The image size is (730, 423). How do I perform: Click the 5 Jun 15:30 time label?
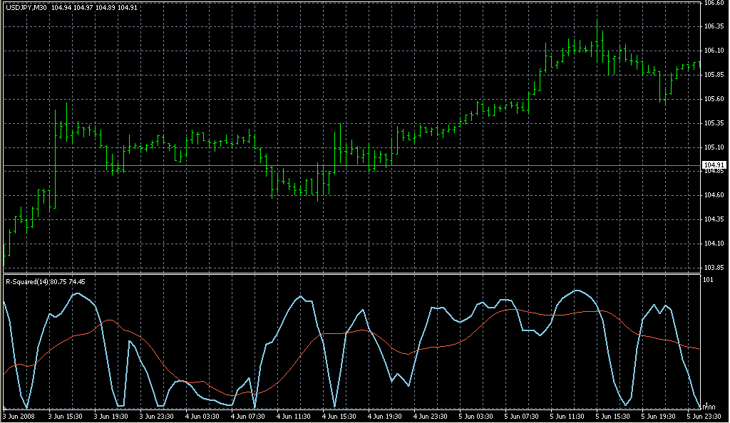point(612,417)
